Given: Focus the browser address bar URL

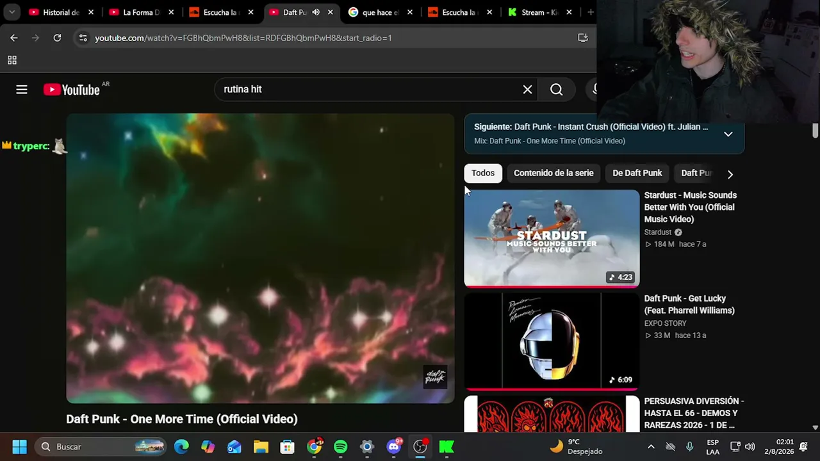Looking at the screenshot, I should point(243,38).
